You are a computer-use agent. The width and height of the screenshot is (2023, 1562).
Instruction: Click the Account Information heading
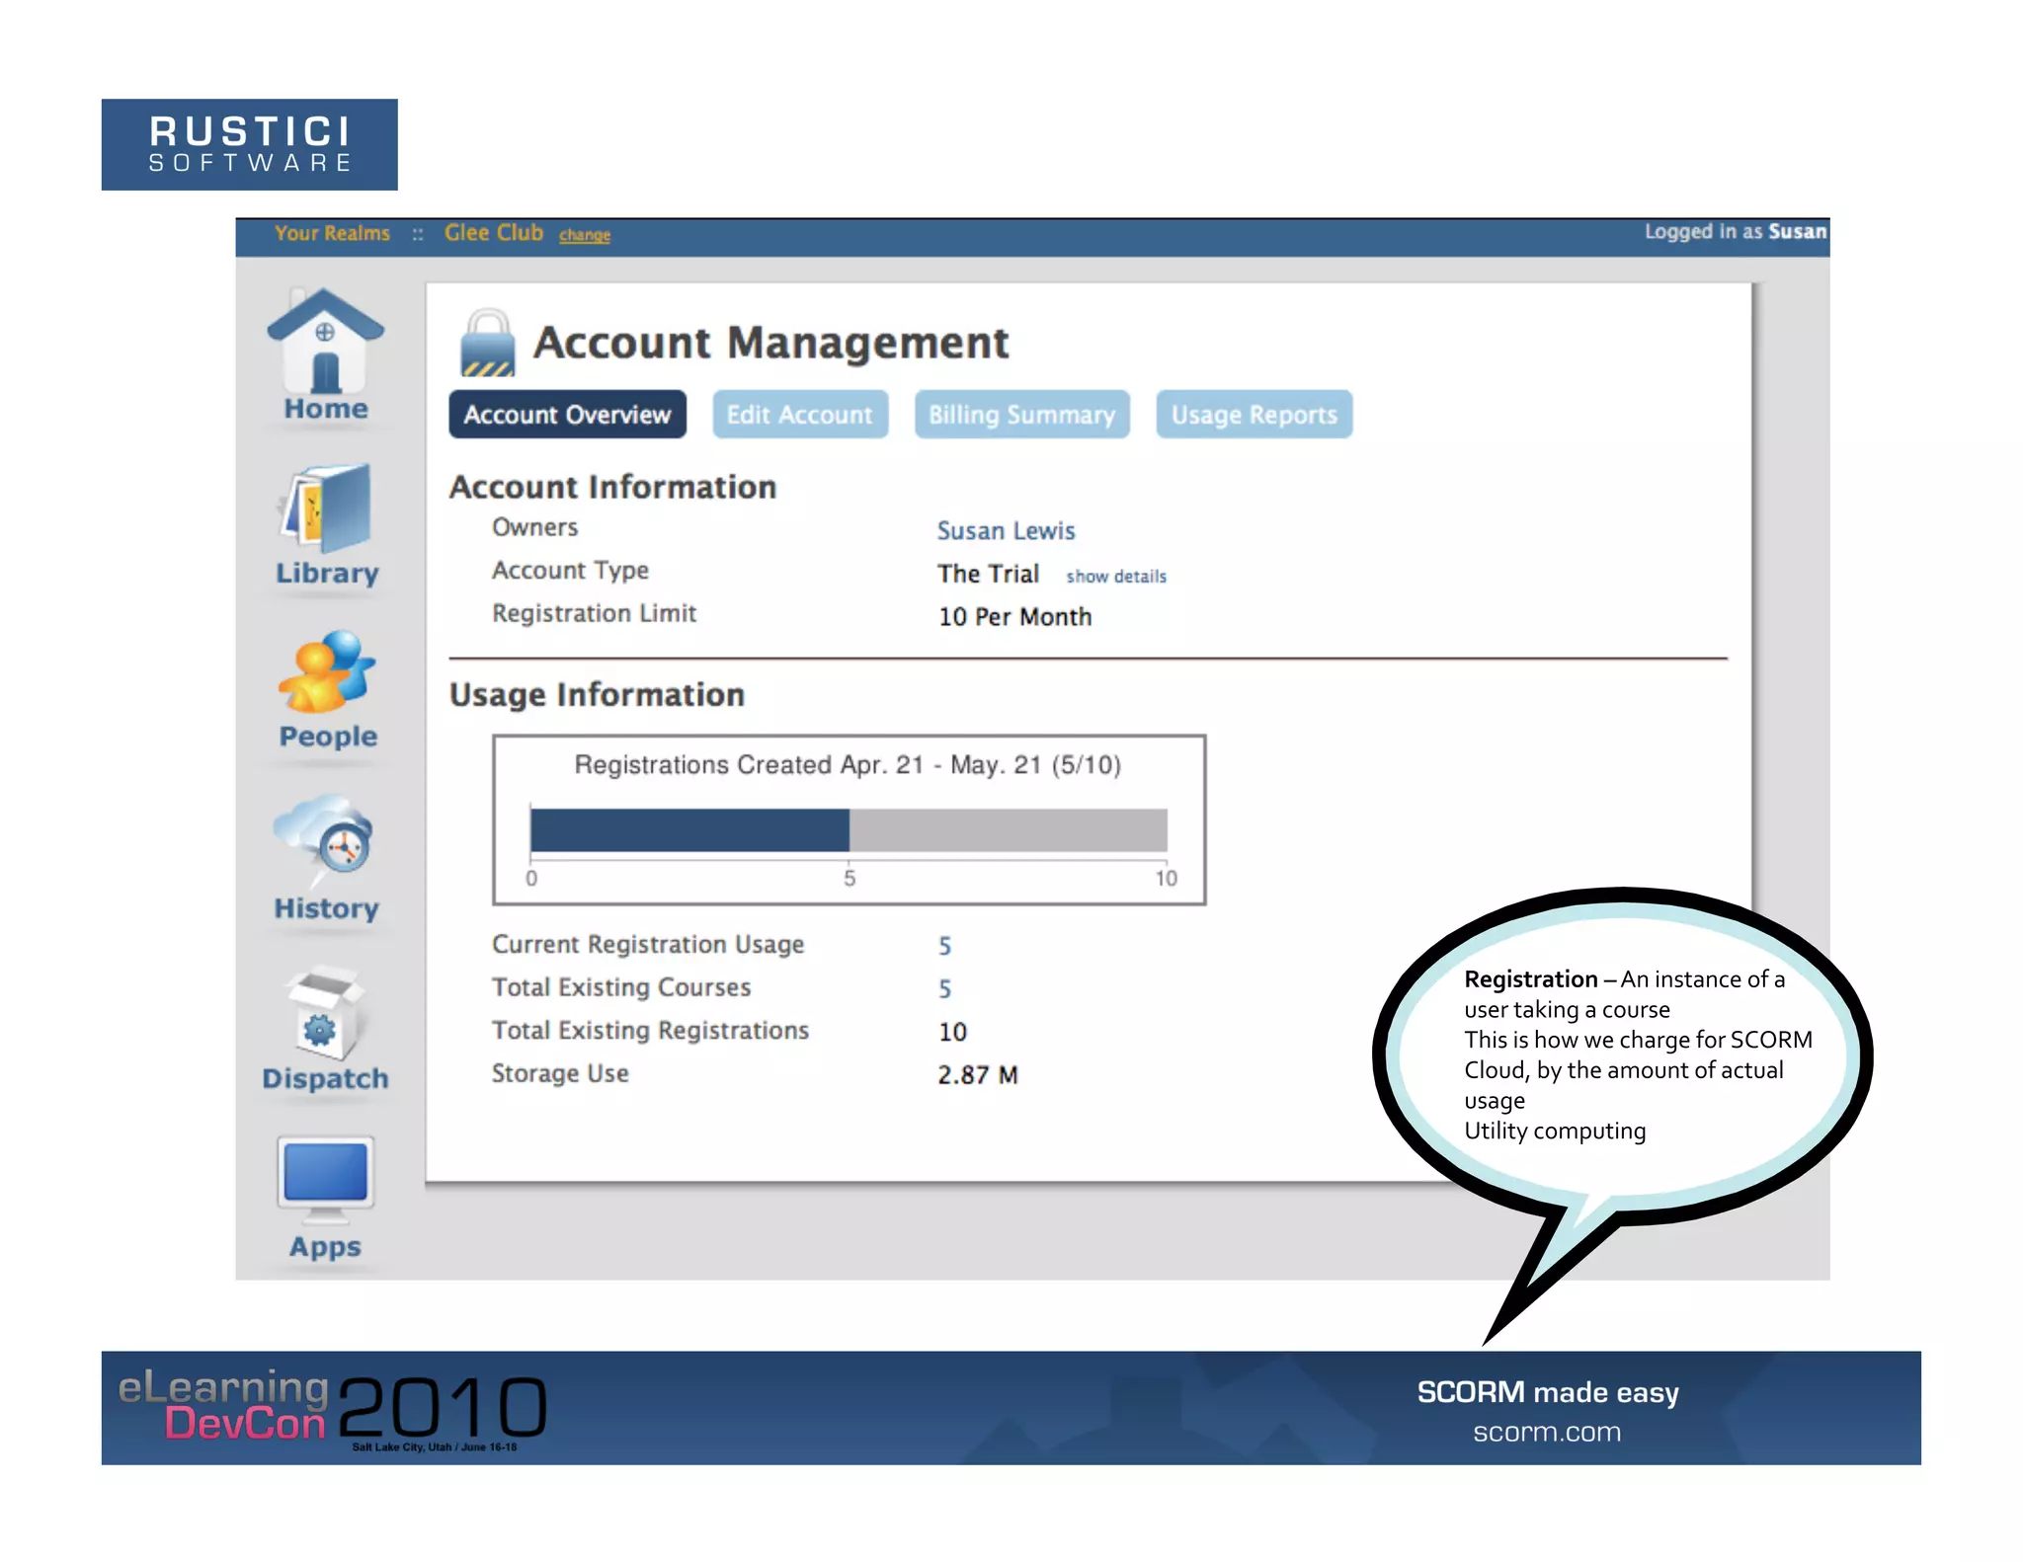coord(613,487)
